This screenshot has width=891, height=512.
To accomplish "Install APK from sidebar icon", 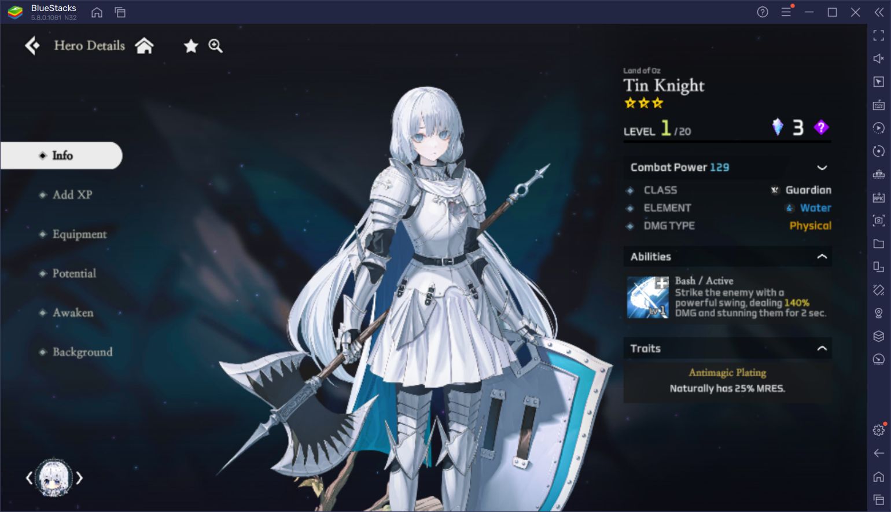I will point(879,197).
